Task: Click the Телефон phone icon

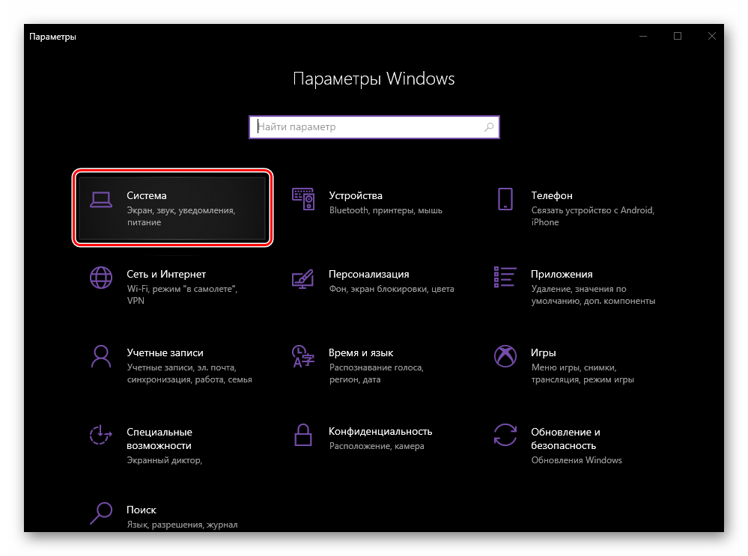Action: point(505,199)
